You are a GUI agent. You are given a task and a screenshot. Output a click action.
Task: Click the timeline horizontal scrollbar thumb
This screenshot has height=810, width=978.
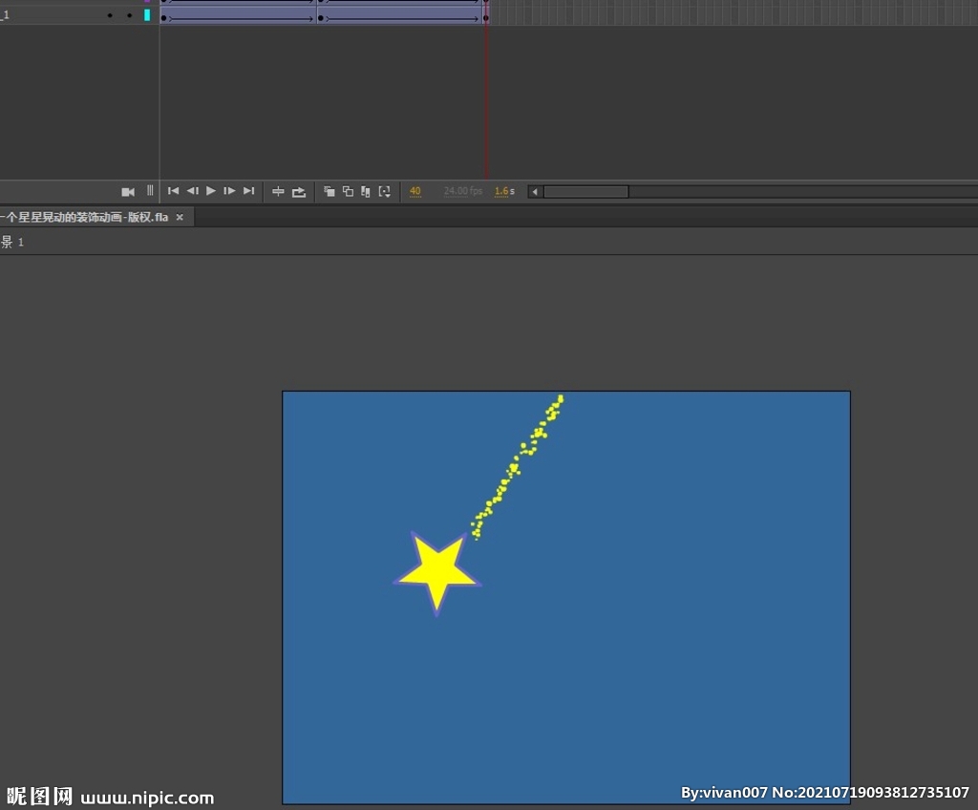(x=585, y=192)
